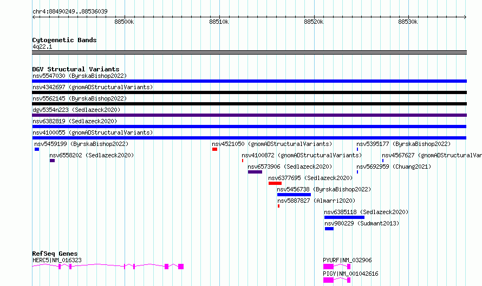The image size is (482, 286).
Task: Click the 4q22.1 cytogenetic band label
Action: coord(42,46)
